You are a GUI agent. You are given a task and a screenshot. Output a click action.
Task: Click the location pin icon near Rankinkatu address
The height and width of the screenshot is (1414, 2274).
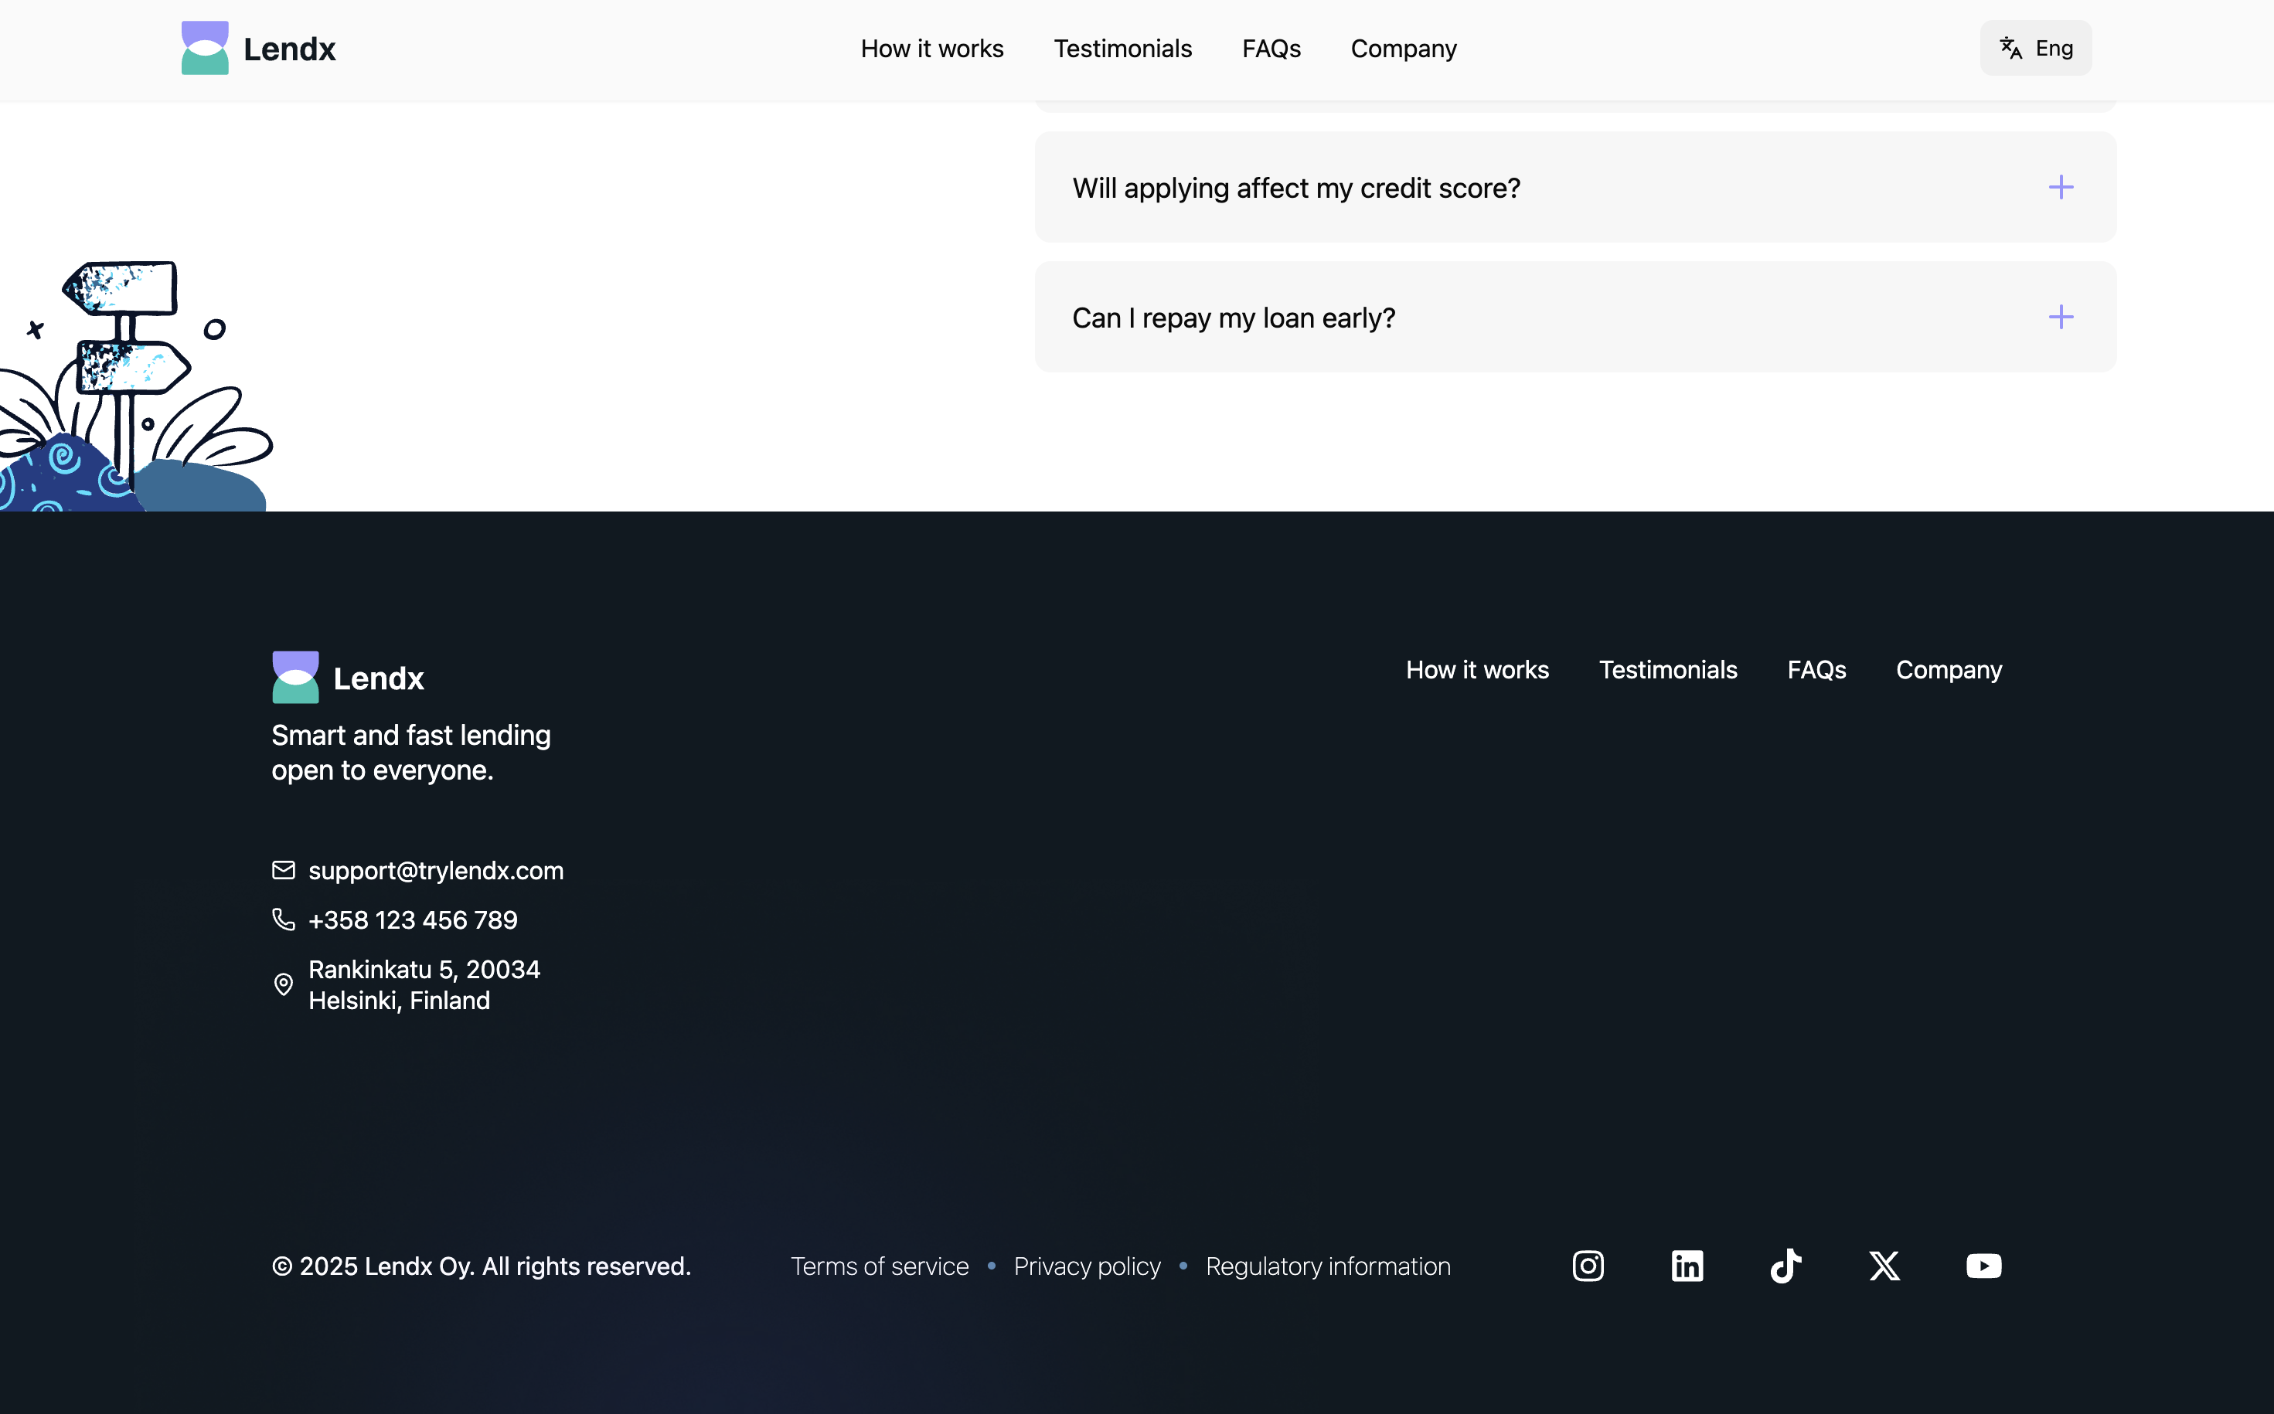point(284,984)
